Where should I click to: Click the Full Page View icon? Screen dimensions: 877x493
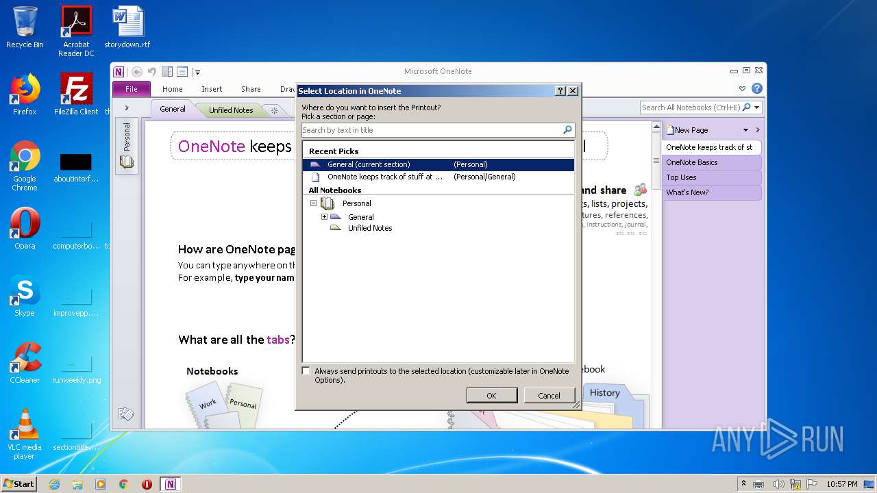182,71
